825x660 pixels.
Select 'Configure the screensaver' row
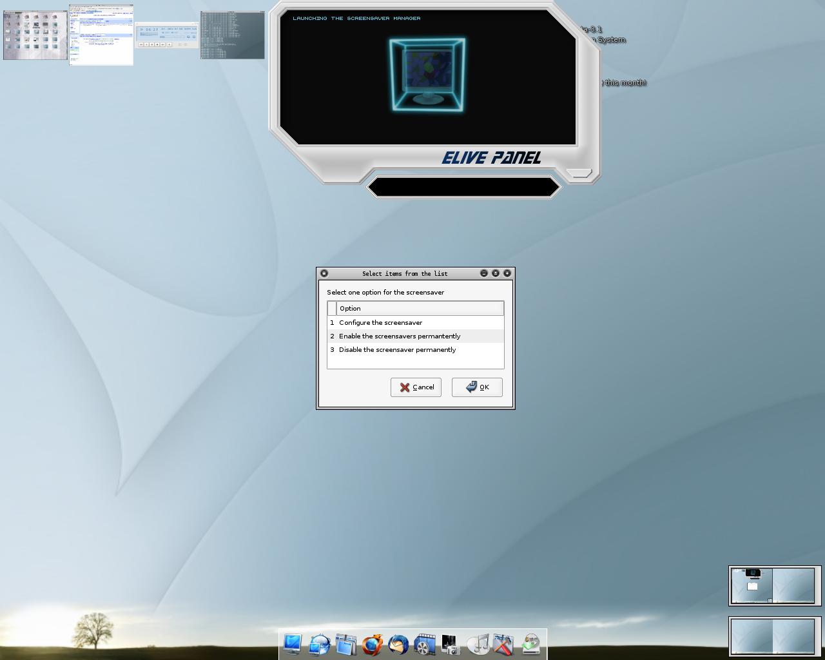416,322
